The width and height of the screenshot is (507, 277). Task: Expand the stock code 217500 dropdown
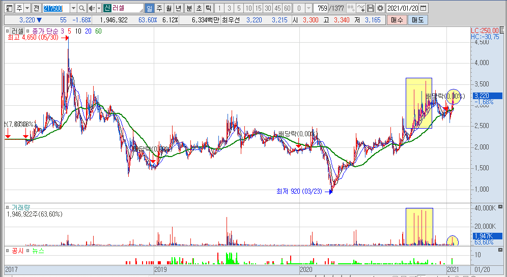pyautogui.click(x=73, y=9)
